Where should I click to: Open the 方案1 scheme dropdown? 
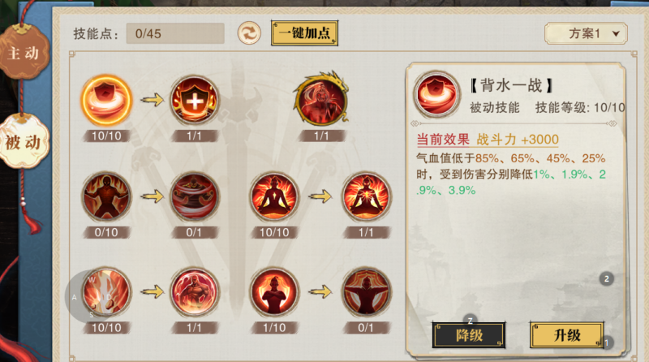(x=586, y=33)
